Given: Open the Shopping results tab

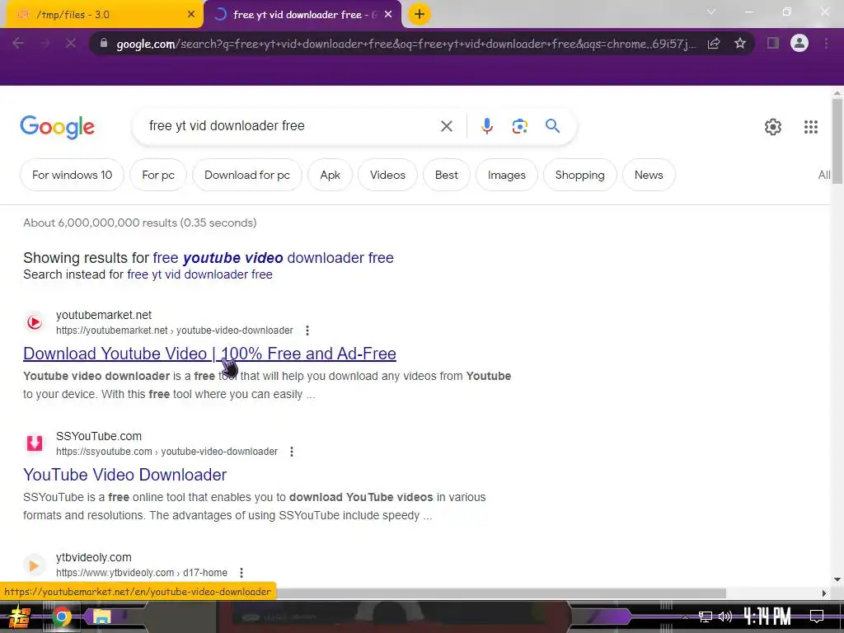Looking at the screenshot, I should coord(579,175).
